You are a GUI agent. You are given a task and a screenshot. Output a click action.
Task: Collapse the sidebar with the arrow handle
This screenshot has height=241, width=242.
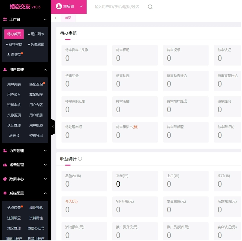click(x=53, y=127)
